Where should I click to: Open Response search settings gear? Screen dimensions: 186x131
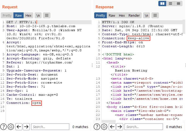click(104, 127)
